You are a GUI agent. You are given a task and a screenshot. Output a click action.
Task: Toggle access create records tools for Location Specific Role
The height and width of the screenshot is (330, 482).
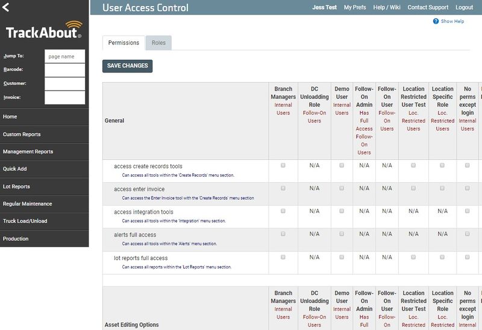[442, 165]
